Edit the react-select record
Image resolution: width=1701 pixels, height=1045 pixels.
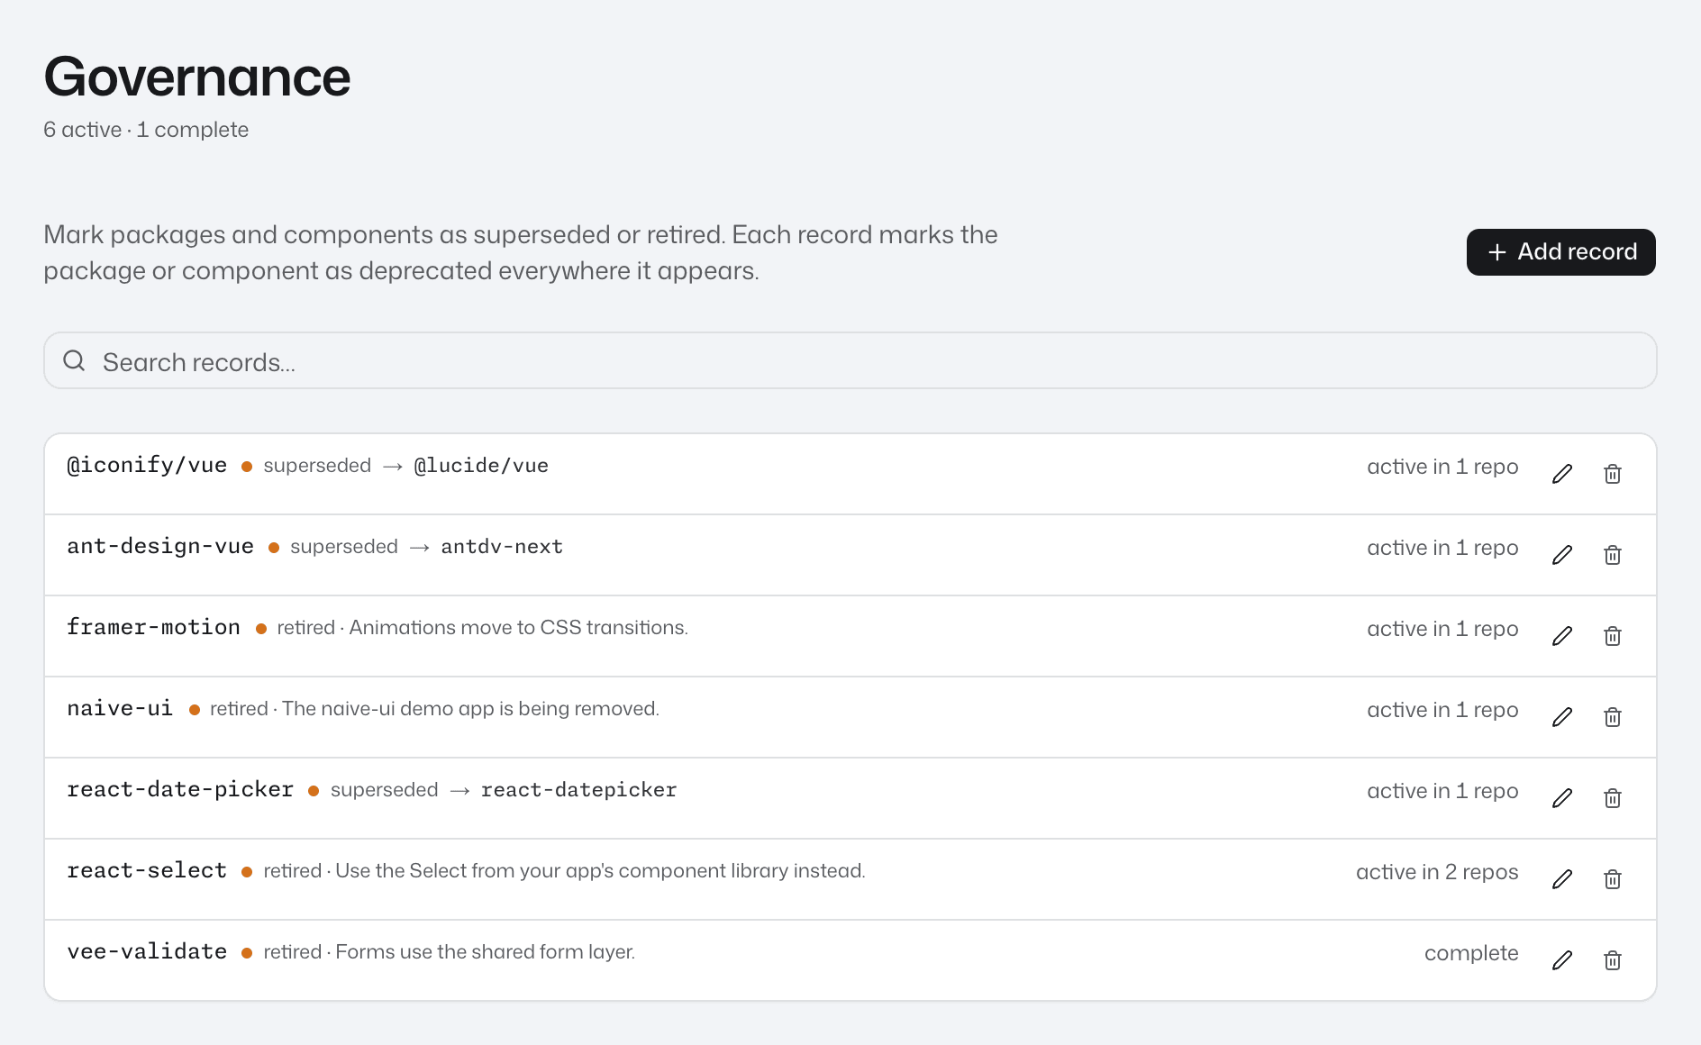coord(1562,879)
